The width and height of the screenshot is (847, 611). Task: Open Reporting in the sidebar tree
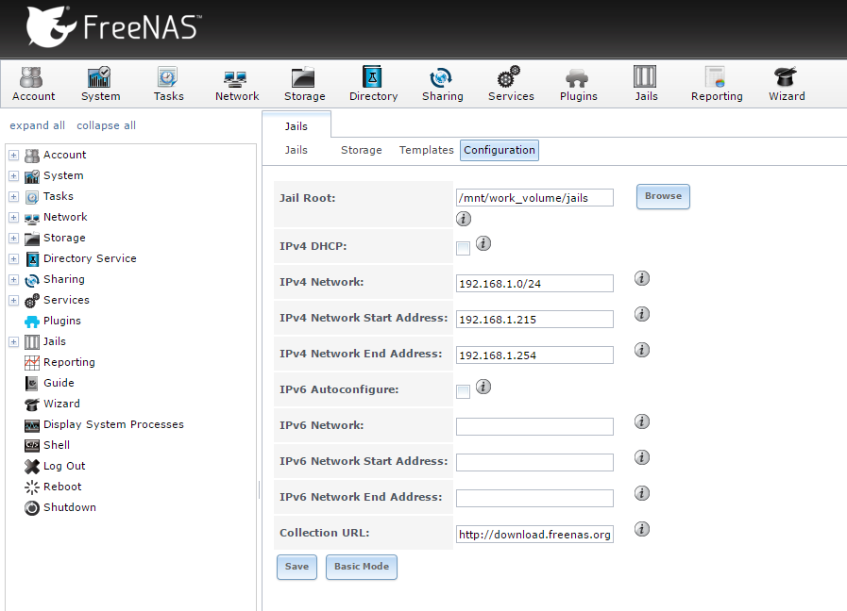click(x=59, y=362)
